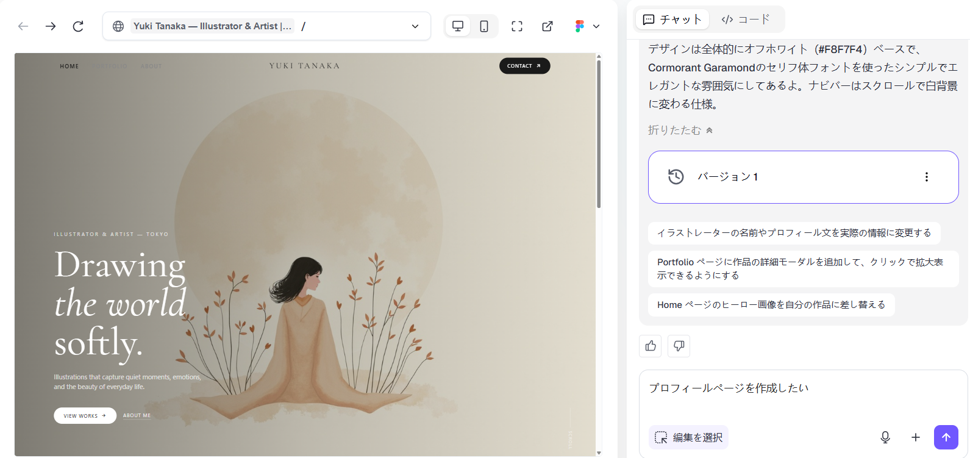Click the Figma logo icon
Image resolution: width=970 pixels, height=458 pixels.
tap(579, 26)
